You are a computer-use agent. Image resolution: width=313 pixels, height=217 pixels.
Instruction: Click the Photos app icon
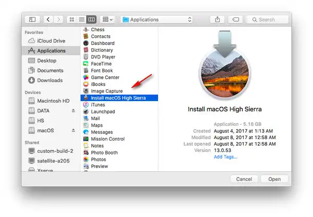pyautogui.click(x=86, y=160)
